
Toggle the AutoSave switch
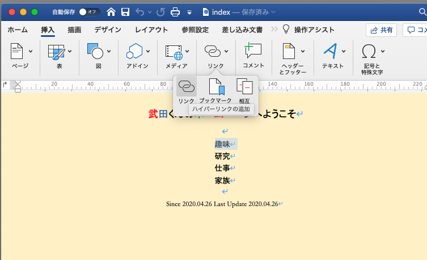coord(89,11)
